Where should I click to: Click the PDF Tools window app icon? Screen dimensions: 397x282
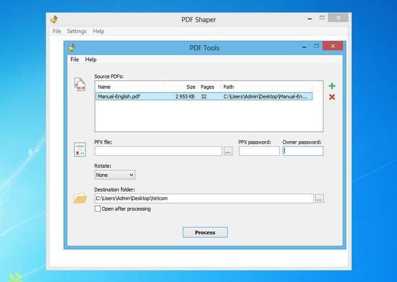tap(72, 47)
